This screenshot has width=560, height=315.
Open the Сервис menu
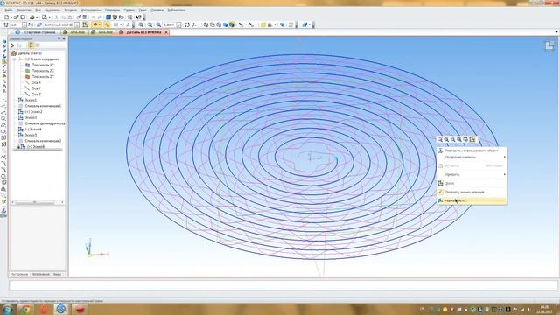click(x=129, y=10)
